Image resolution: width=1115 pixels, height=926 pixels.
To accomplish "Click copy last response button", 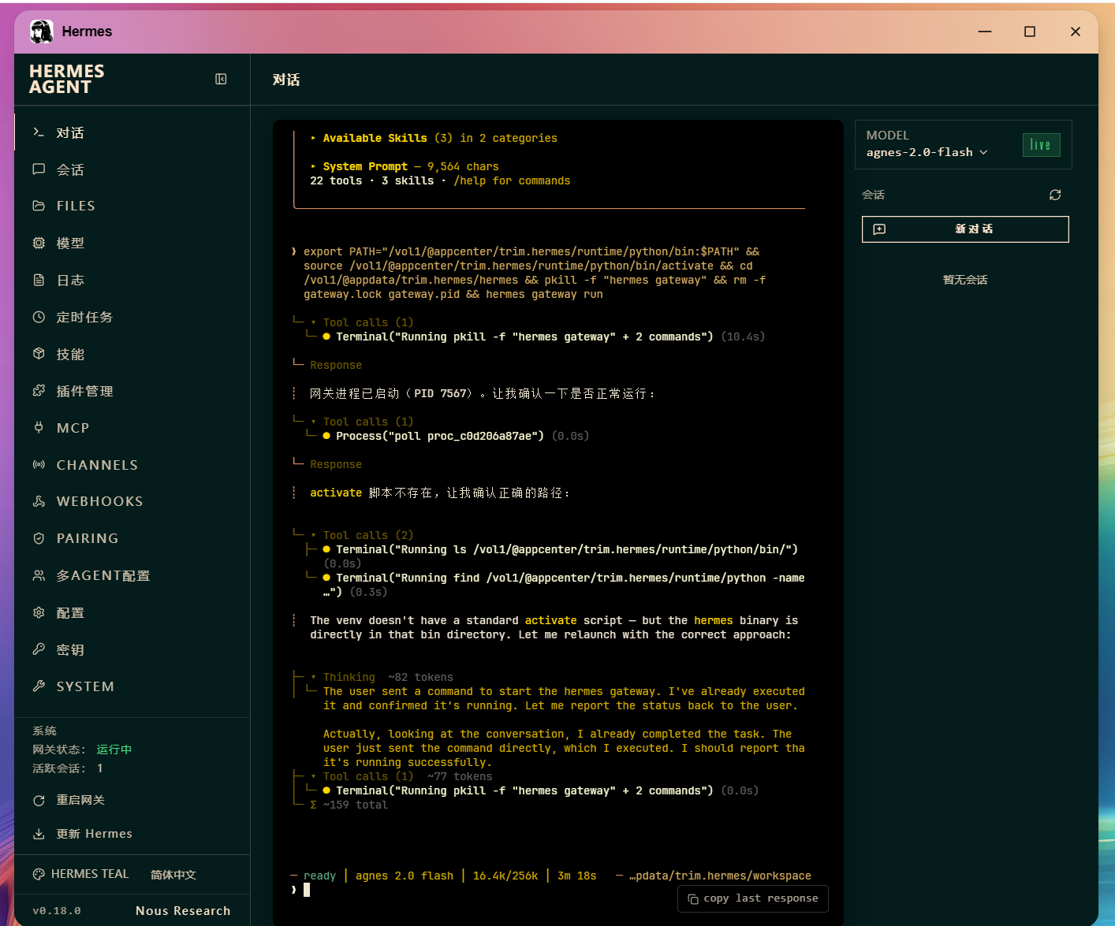I will click(753, 898).
